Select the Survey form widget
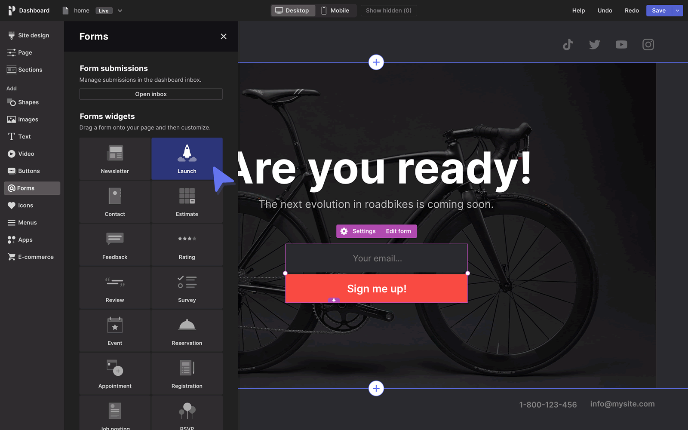 tap(187, 288)
